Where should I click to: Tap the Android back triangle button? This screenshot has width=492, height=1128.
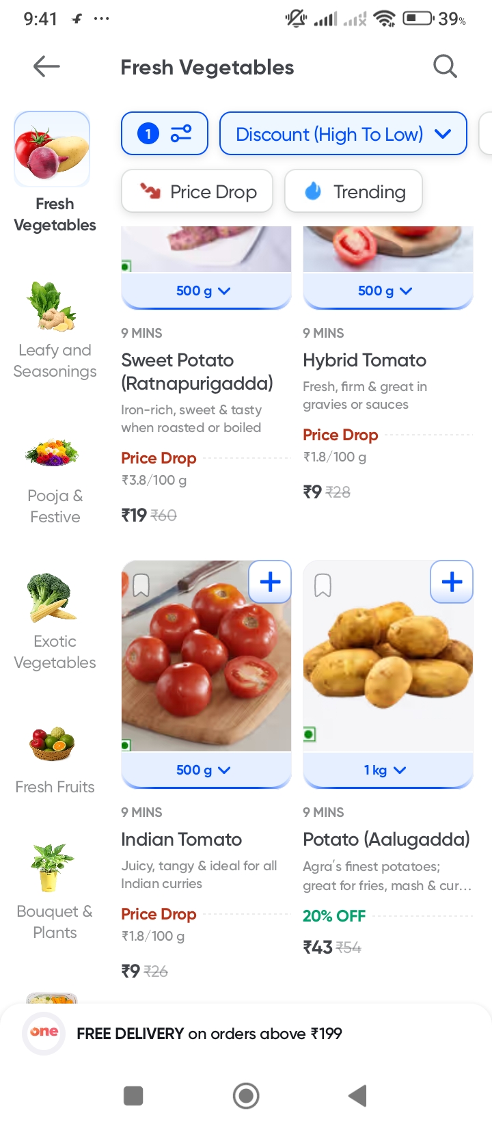pyautogui.click(x=358, y=1096)
